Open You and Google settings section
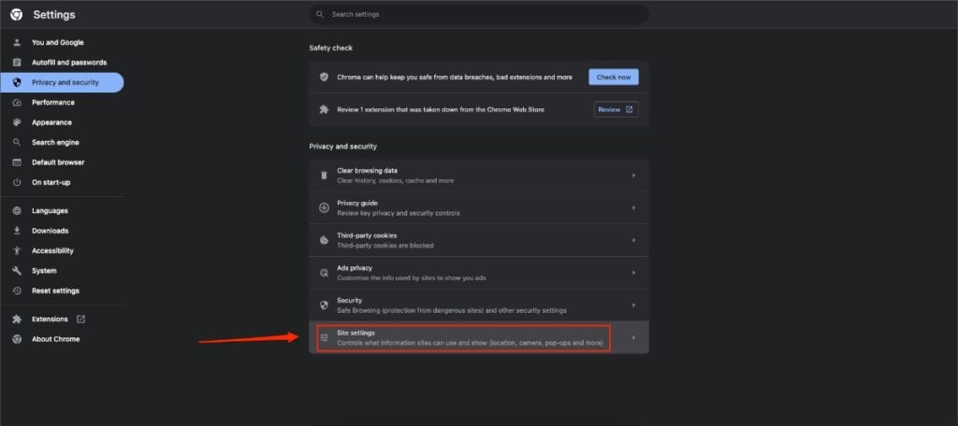This screenshot has height=426, width=958. point(57,43)
